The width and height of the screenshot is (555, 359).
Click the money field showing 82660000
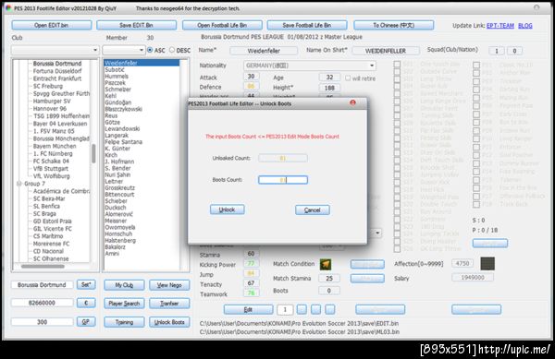[x=42, y=303]
